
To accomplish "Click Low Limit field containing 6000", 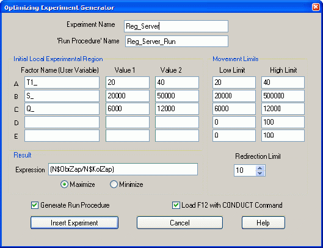I will click(234, 109).
